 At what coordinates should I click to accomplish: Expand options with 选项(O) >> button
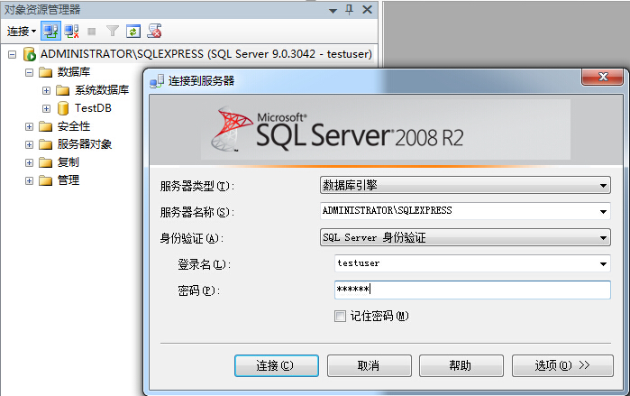(562, 365)
